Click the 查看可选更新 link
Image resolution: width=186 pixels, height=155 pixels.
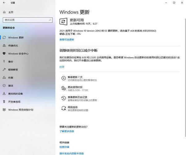coord(67,40)
